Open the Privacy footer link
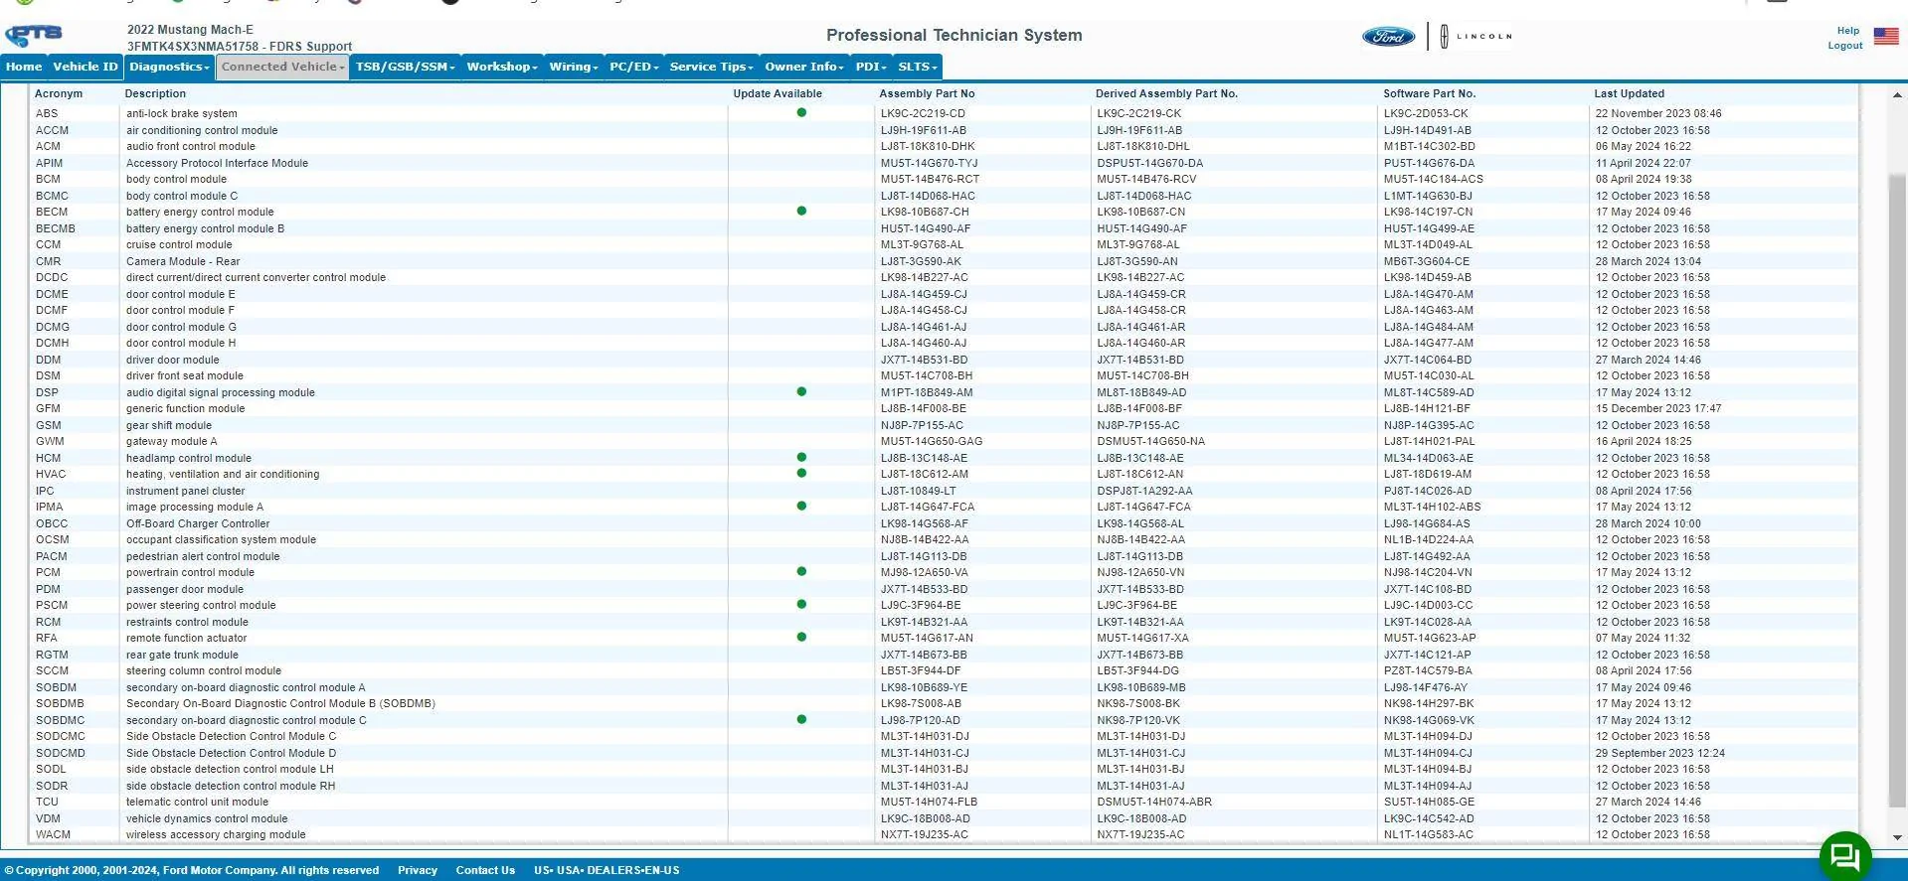This screenshot has width=1908, height=881. tap(418, 870)
